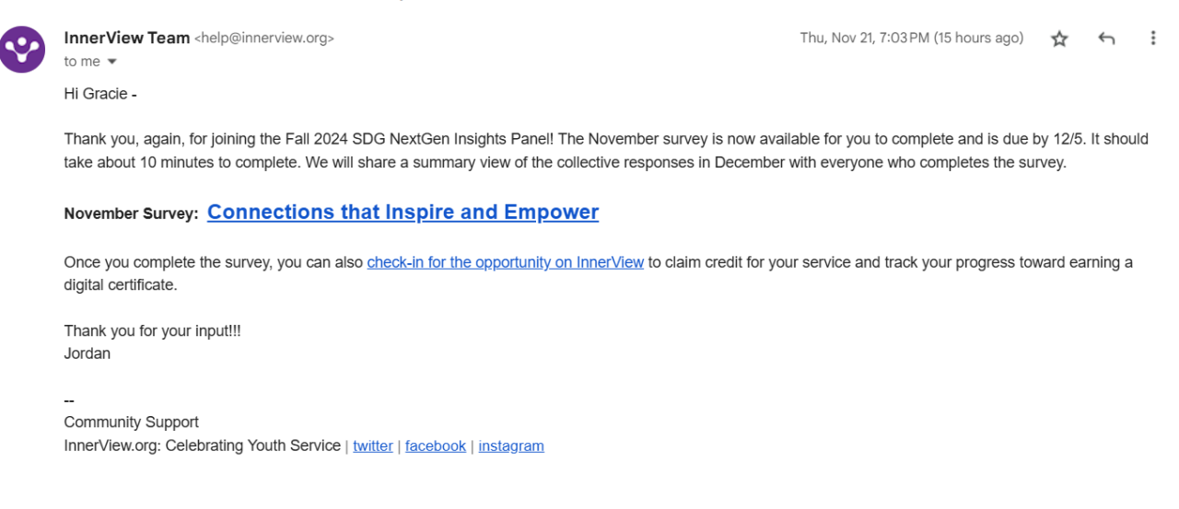1179x509 pixels.
Task: Click the Thu, Nov 21 timestamp
Action: tap(911, 38)
